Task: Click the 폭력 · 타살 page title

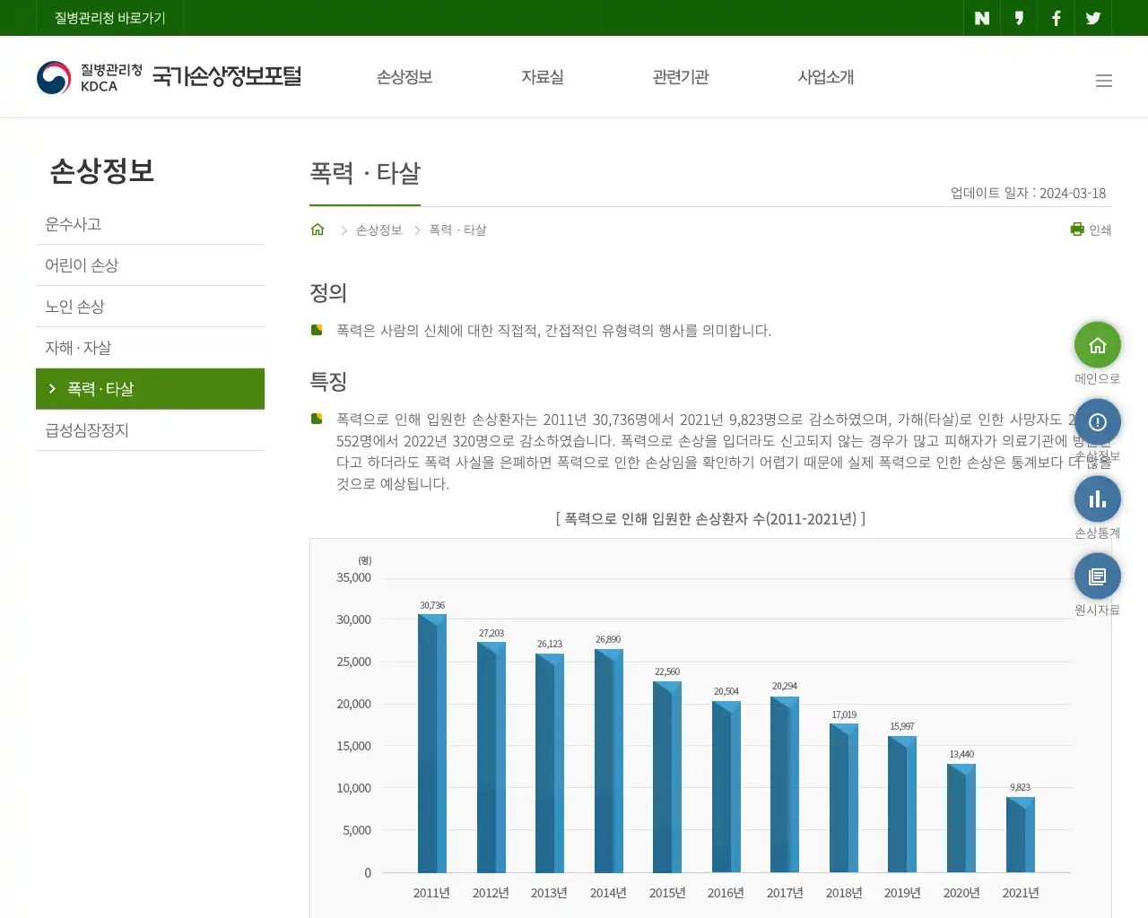Action: pyautogui.click(x=365, y=173)
